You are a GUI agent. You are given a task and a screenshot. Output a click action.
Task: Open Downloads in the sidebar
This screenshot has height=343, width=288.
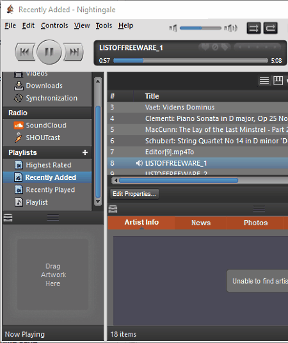(x=47, y=86)
